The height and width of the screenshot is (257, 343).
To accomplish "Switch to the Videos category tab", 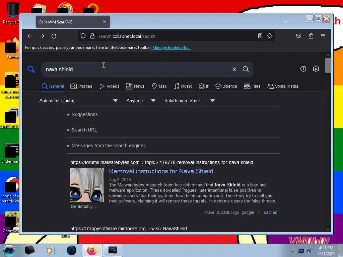I will click(x=110, y=86).
